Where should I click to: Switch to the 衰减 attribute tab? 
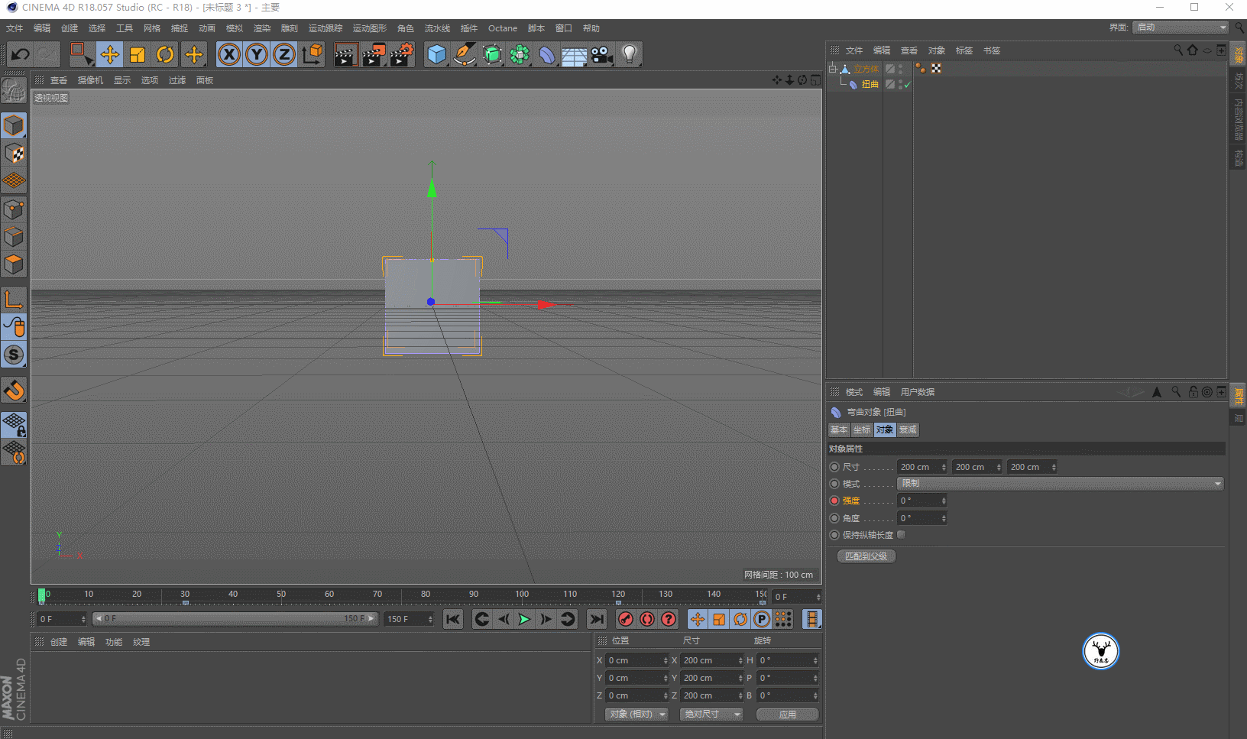[908, 430]
